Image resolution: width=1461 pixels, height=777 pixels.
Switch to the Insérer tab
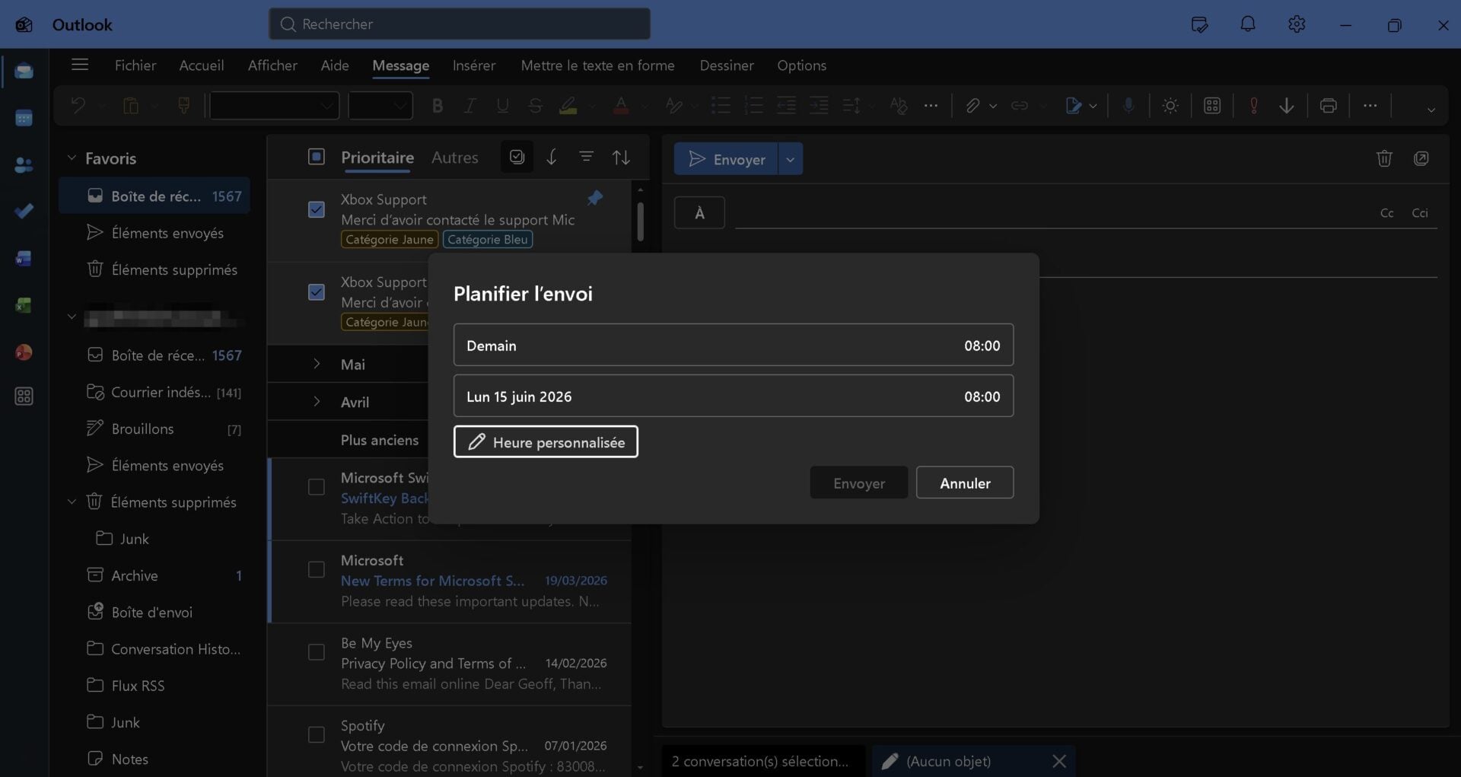(x=474, y=65)
